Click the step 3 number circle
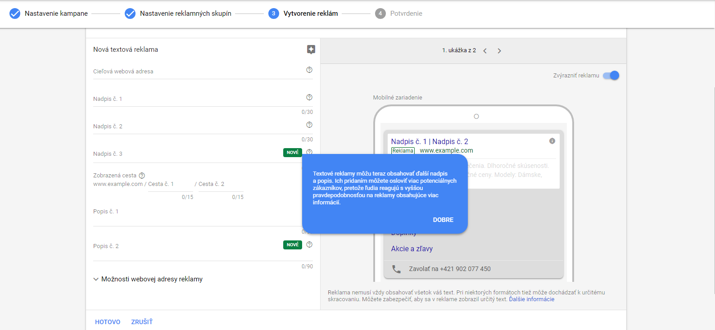 [274, 14]
